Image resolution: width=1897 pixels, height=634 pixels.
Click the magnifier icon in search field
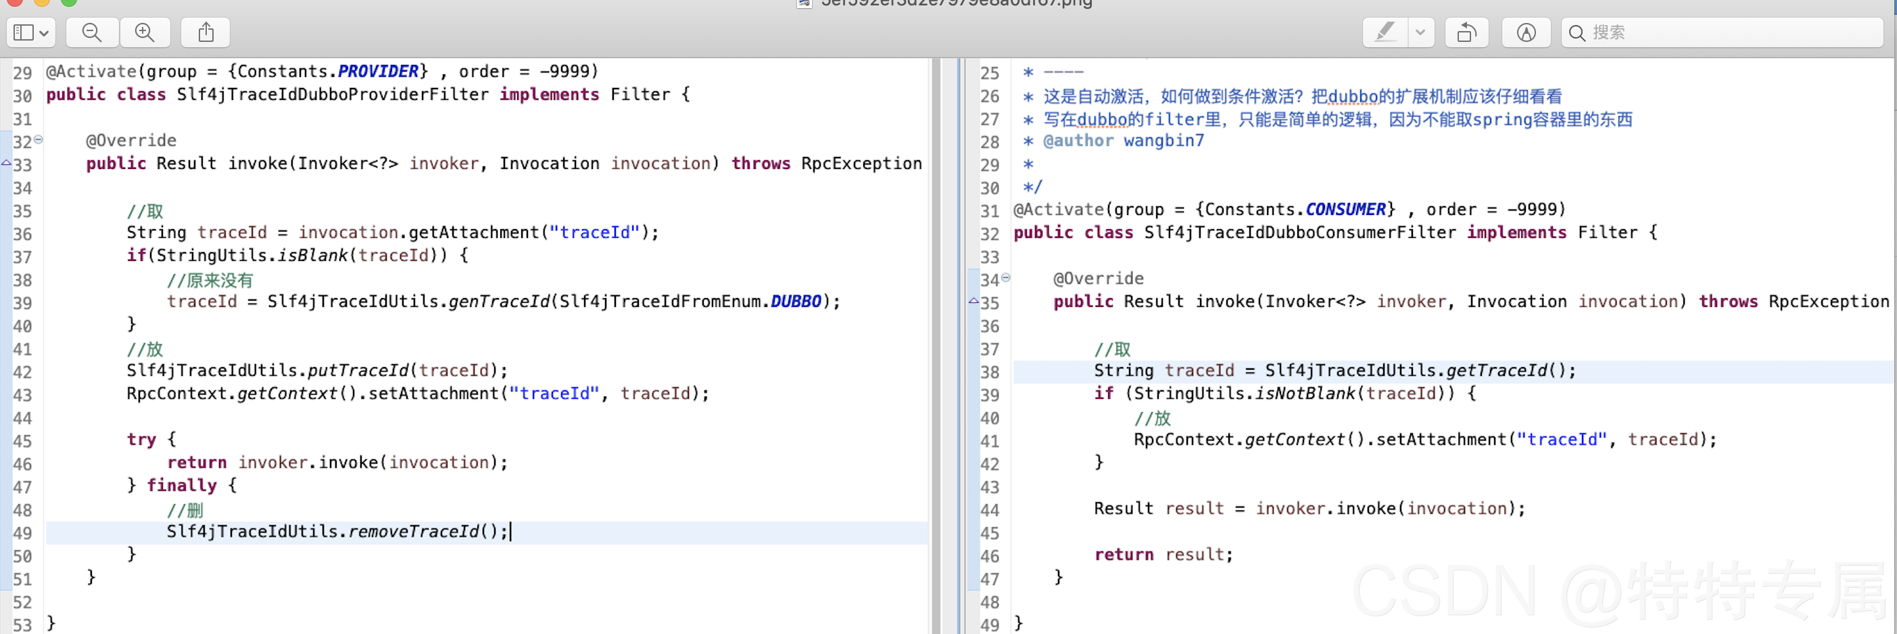(x=1577, y=33)
